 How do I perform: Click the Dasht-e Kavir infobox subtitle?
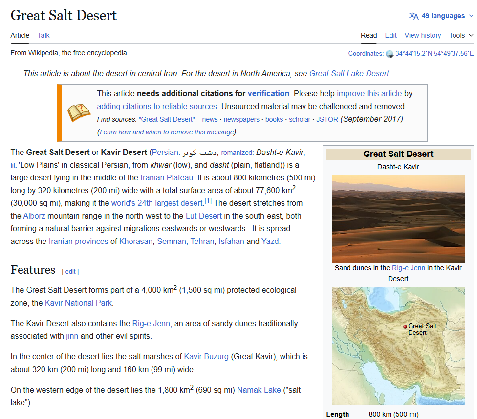(398, 167)
